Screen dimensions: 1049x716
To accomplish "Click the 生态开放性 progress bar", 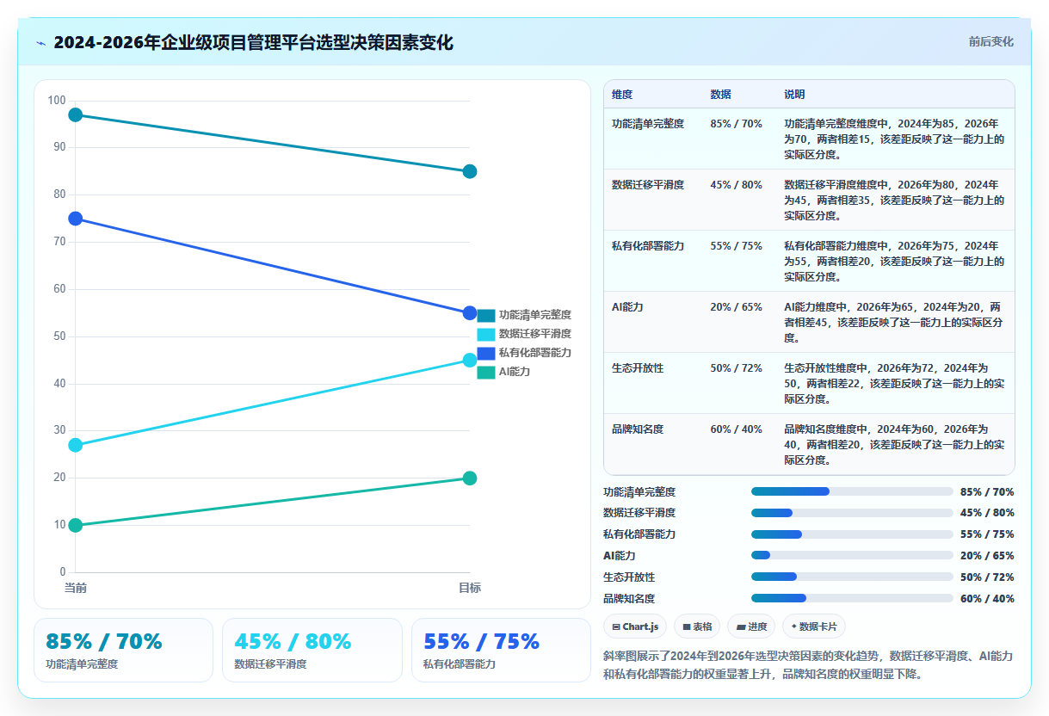I will pos(852,577).
